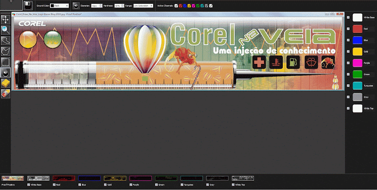The width and height of the screenshot is (377, 190).
Task: Click the Red color swatch
Action: [357, 29]
